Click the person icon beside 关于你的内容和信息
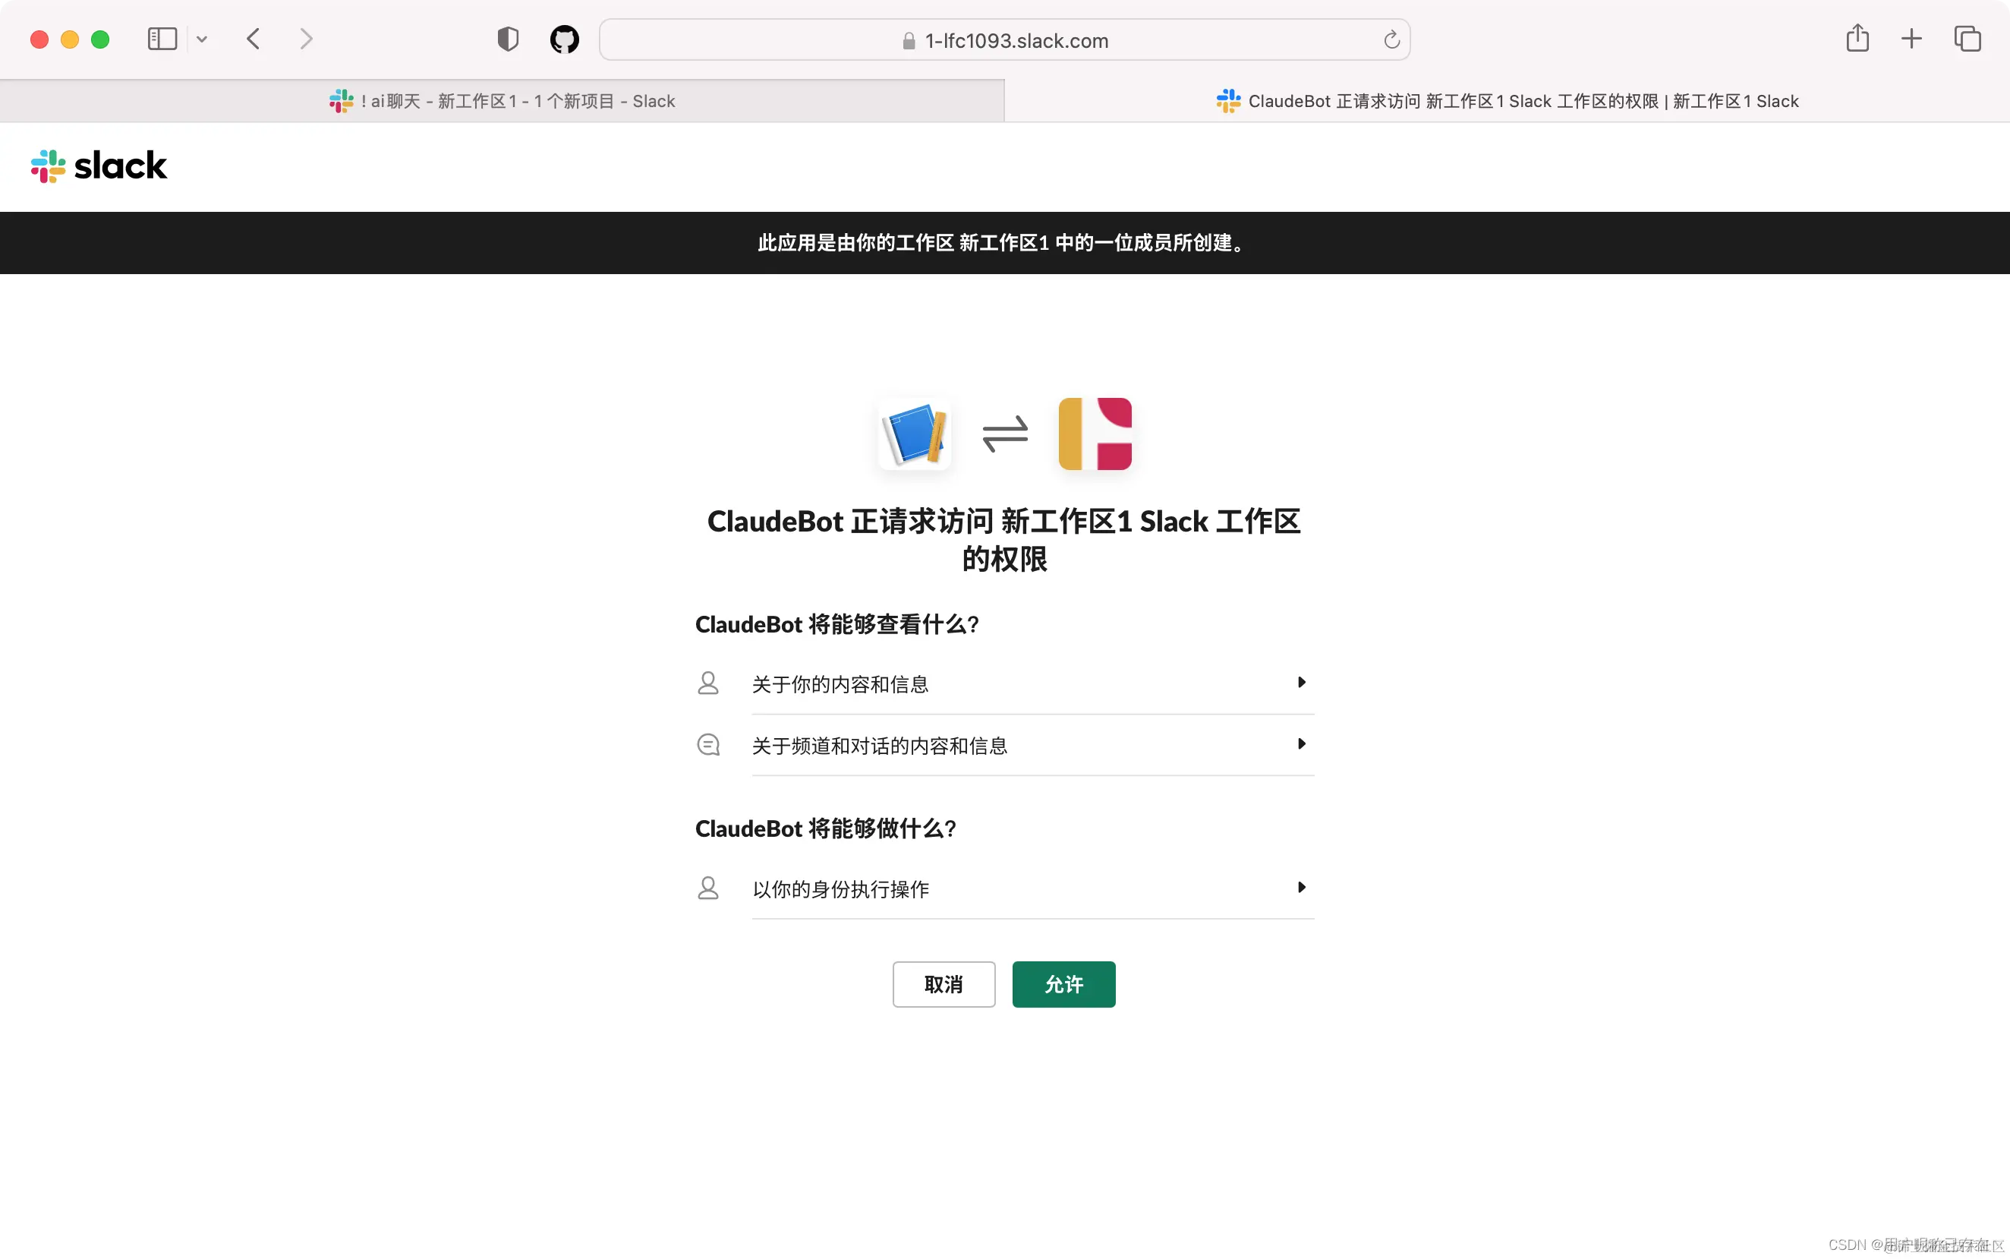This screenshot has width=2010, height=1259. [708, 683]
